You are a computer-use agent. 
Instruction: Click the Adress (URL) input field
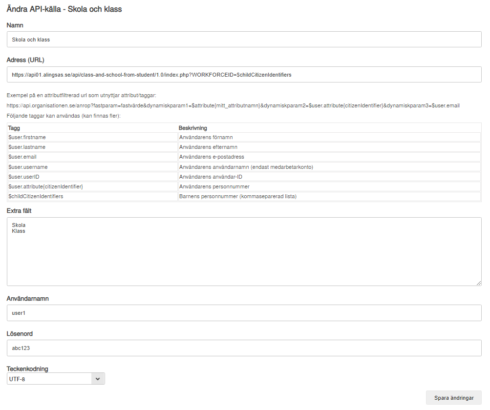[x=244, y=75]
